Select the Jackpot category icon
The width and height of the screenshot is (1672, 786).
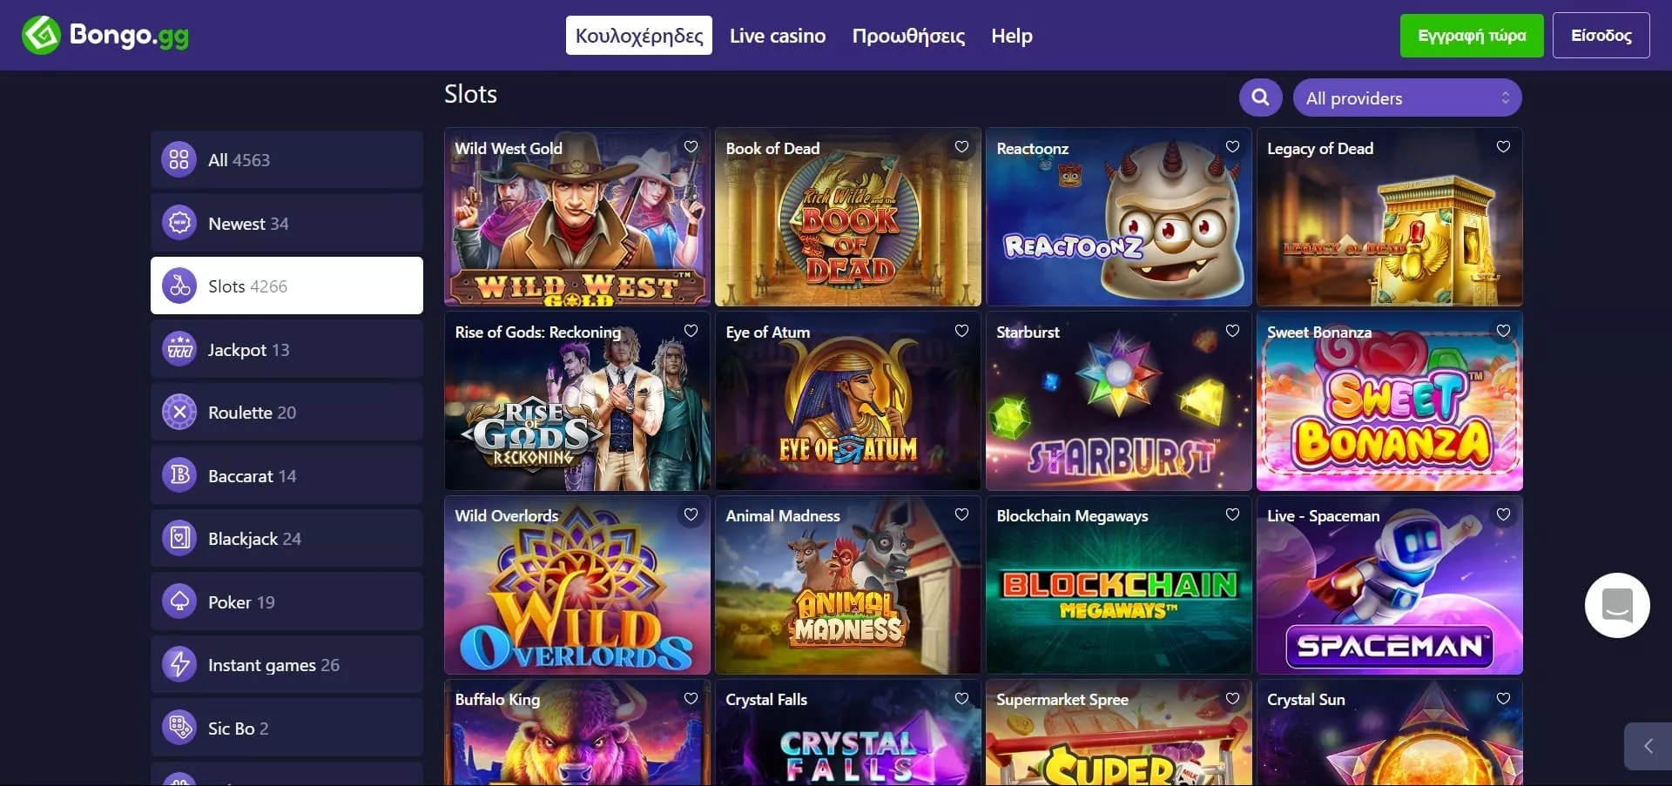(179, 350)
